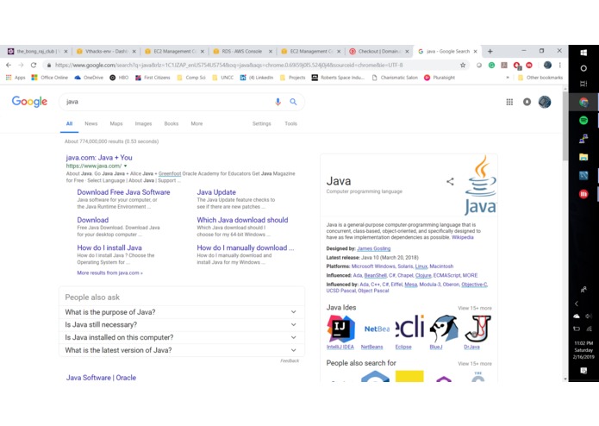
Task: Open the Projects bookmarks folder
Action: click(x=293, y=78)
